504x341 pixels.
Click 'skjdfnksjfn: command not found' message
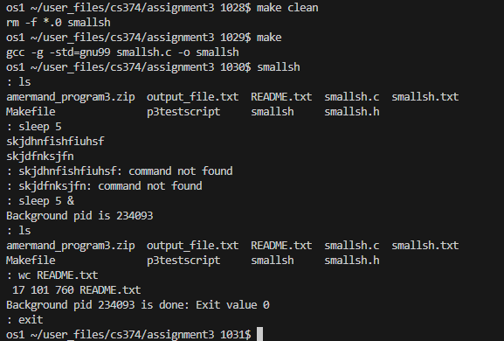click(x=110, y=186)
